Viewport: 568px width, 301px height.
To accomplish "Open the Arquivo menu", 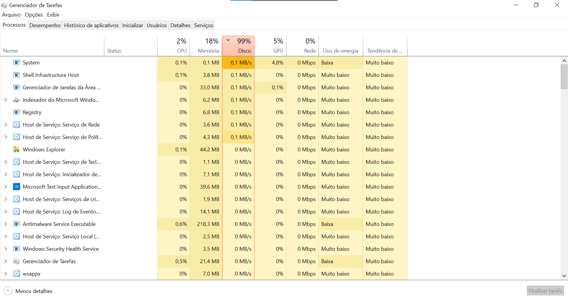I will pyautogui.click(x=11, y=15).
